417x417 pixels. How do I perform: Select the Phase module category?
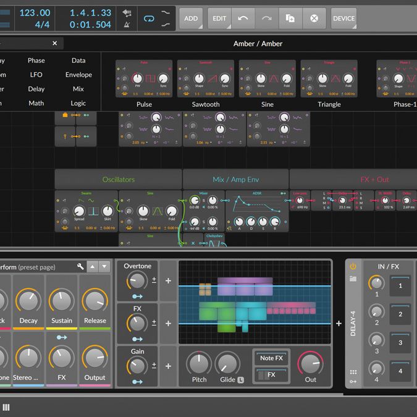36,61
